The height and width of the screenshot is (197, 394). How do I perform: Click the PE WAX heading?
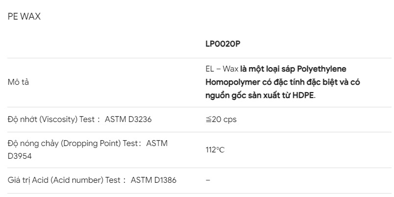pos(24,16)
